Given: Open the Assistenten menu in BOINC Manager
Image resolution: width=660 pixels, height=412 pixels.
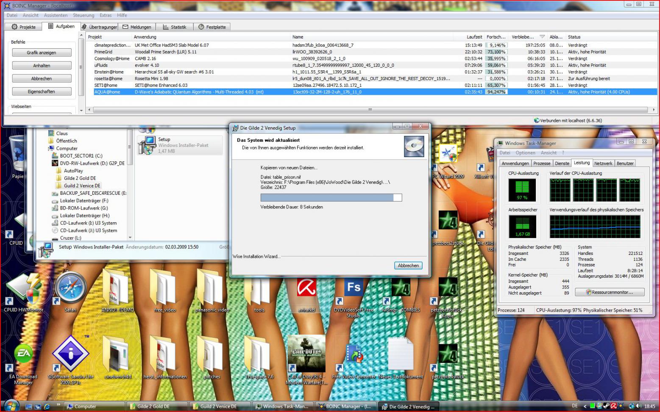Looking at the screenshot, I should coord(56,15).
